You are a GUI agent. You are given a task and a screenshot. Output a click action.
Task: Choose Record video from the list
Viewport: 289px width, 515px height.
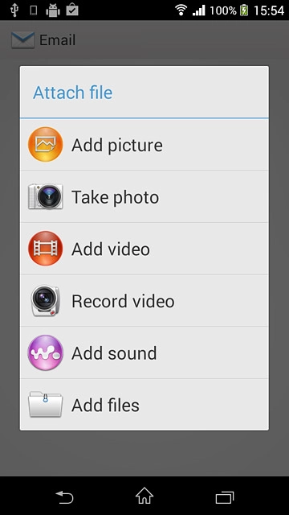(x=144, y=300)
